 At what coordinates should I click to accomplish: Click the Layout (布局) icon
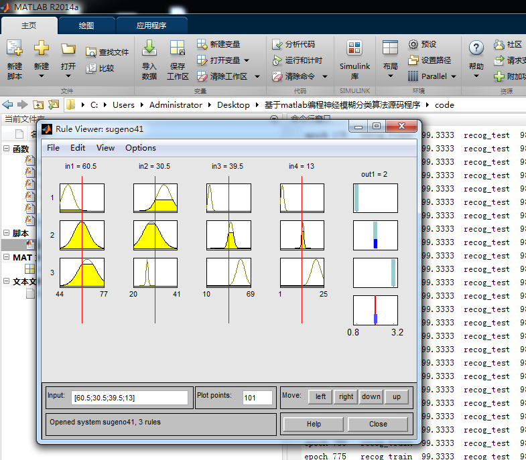click(390, 48)
